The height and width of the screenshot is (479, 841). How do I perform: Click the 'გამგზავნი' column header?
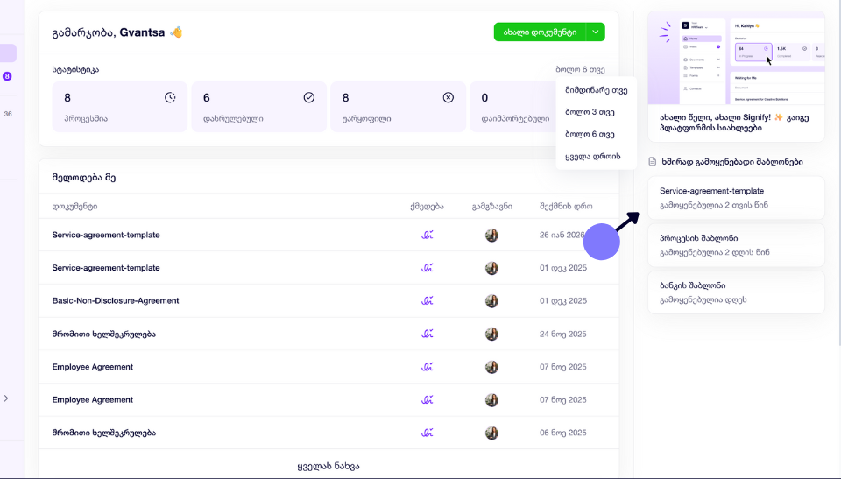coord(491,207)
